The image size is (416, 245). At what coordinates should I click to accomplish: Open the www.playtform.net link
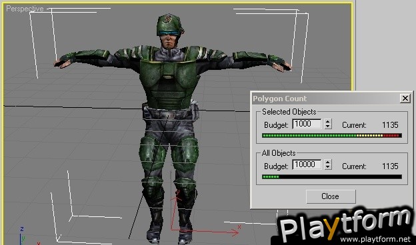click(x=375, y=240)
